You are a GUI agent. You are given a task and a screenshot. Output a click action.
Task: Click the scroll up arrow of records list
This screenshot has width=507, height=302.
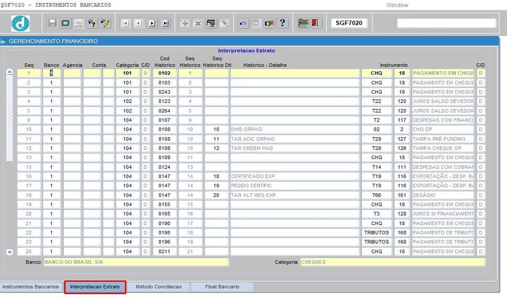tap(9, 72)
